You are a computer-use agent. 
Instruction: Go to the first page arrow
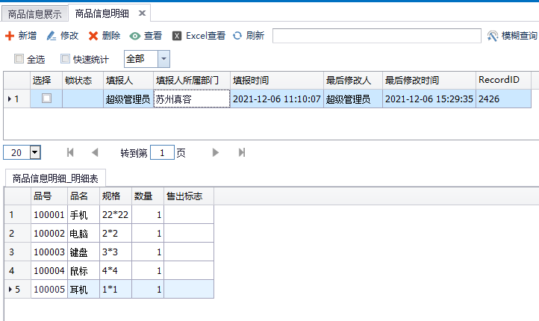coord(71,152)
